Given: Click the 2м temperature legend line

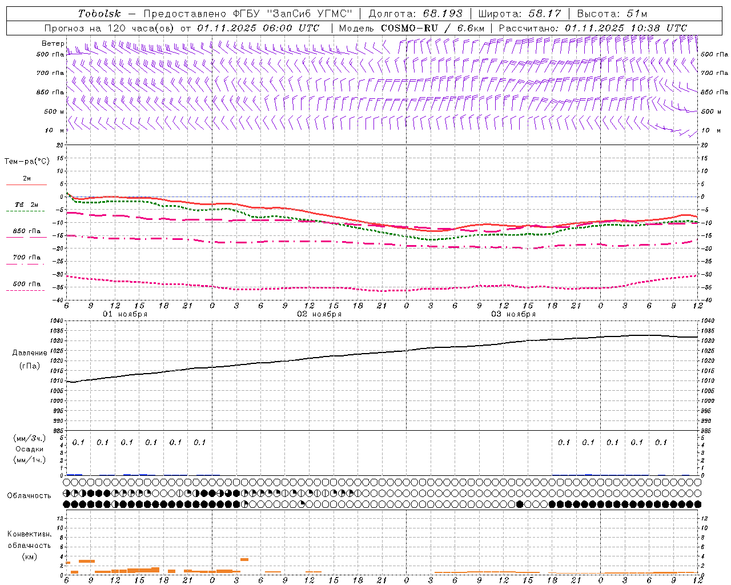Looking at the screenshot, I should pos(26,185).
